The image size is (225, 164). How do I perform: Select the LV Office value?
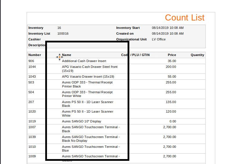click(159, 39)
